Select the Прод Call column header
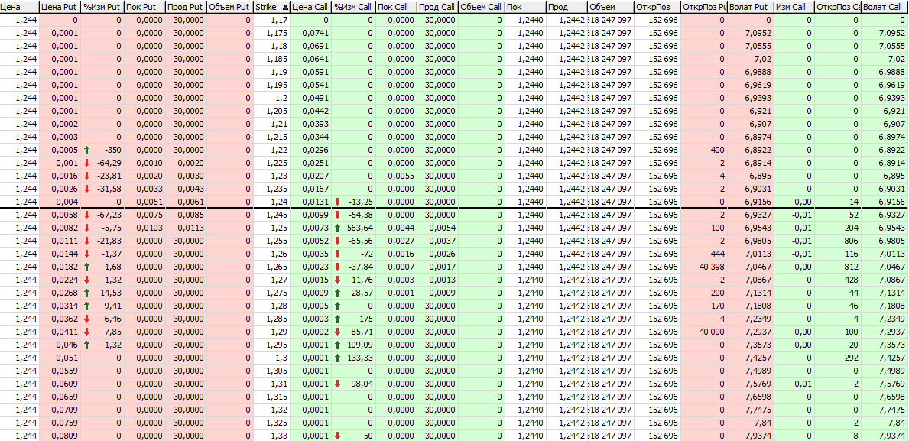This screenshot has width=909, height=441. (x=437, y=8)
